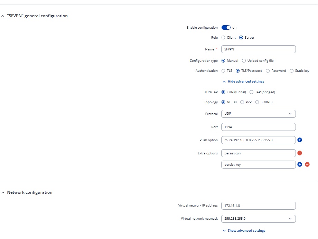Click Show advanced settings link
The height and width of the screenshot is (239, 318).
(246, 231)
